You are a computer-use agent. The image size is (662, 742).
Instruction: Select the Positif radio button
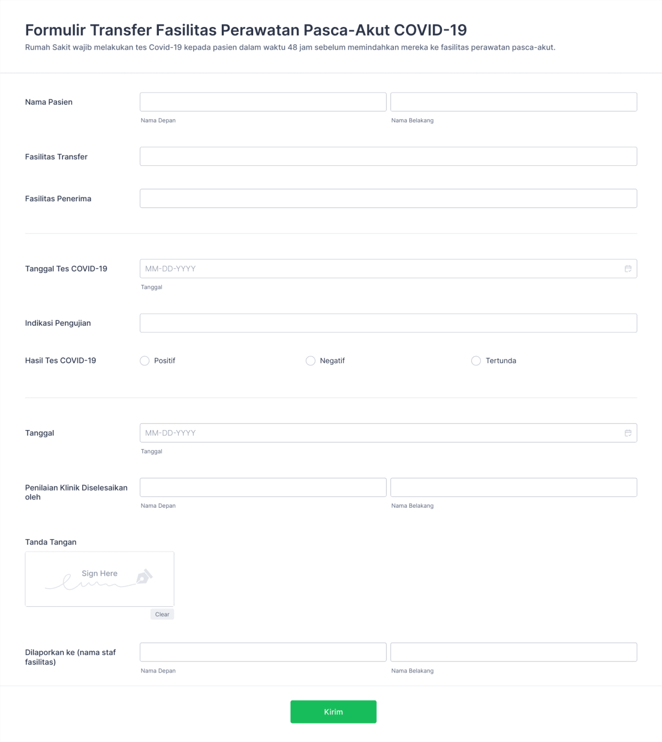pyautogui.click(x=145, y=361)
